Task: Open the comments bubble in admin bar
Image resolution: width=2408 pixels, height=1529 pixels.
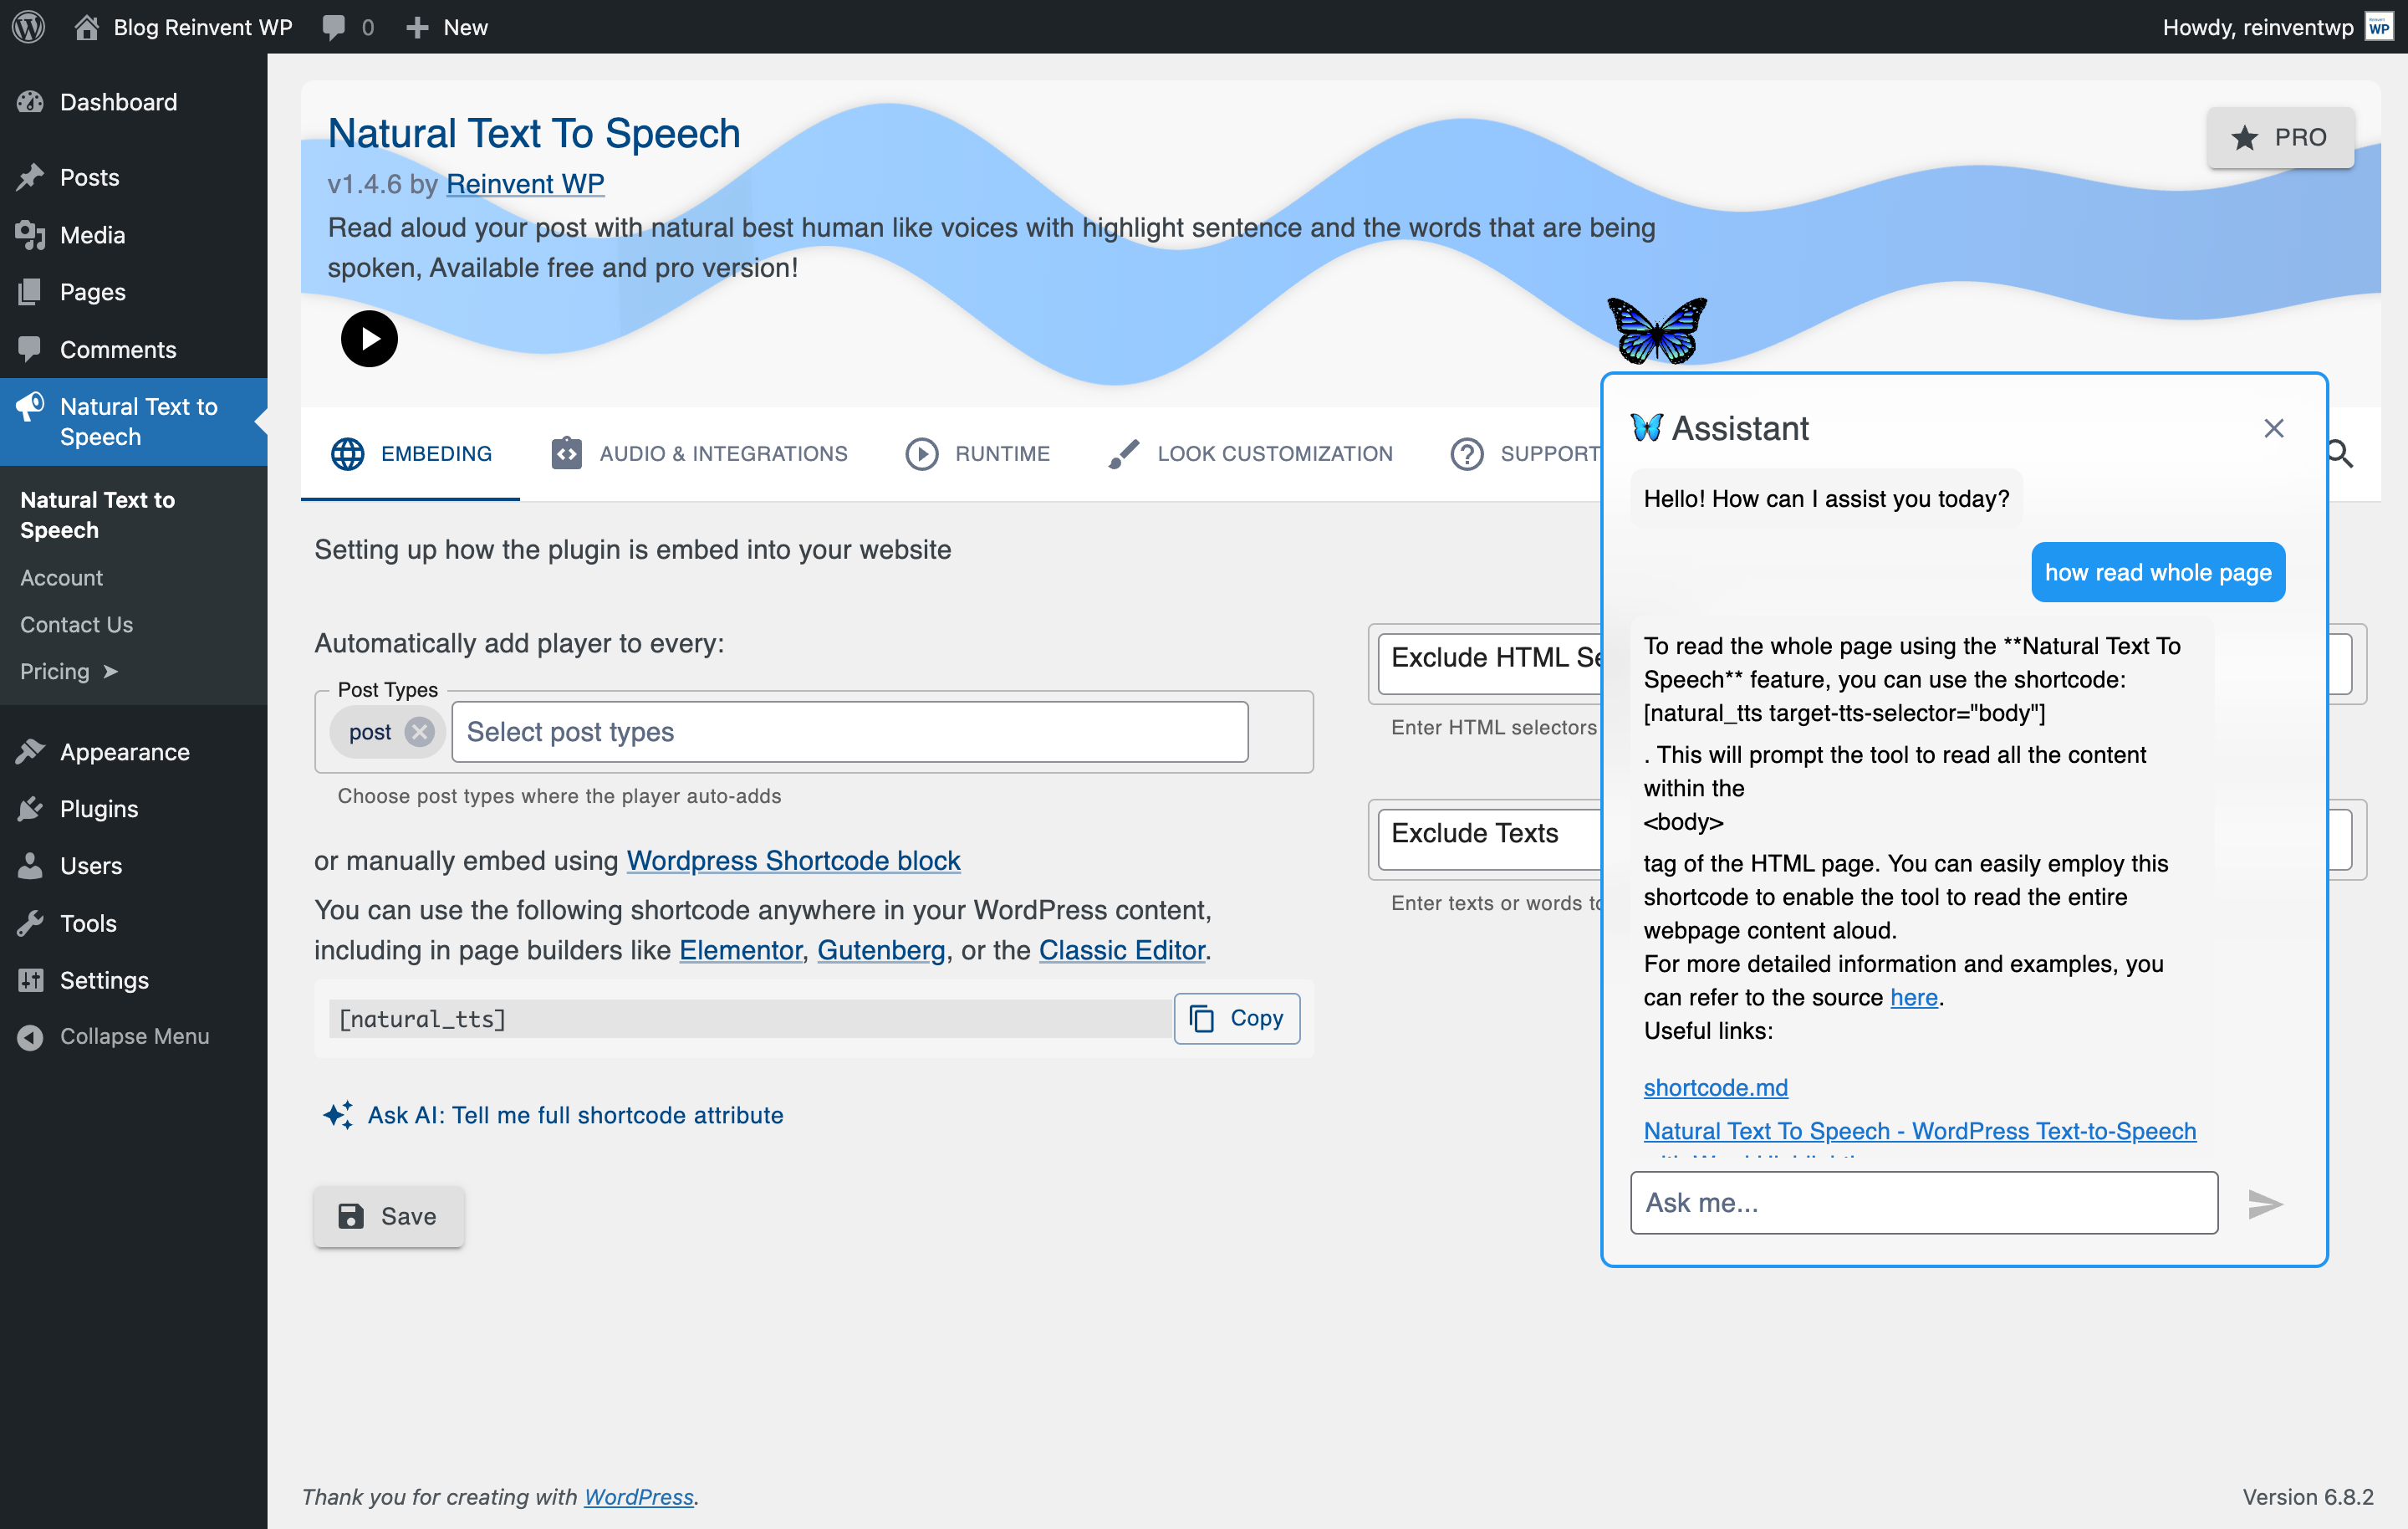Action: pyautogui.click(x=348, y=27)
